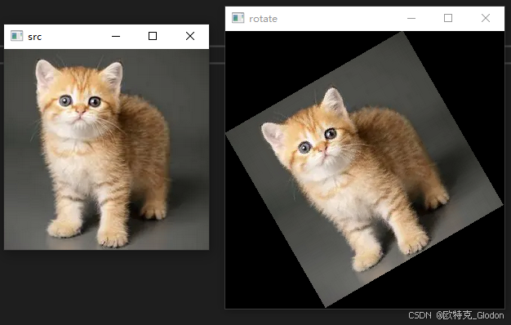Click the kitten image in src window
Image resolution: width=511 pixels, height=325 pixels.
pos(106,149)
